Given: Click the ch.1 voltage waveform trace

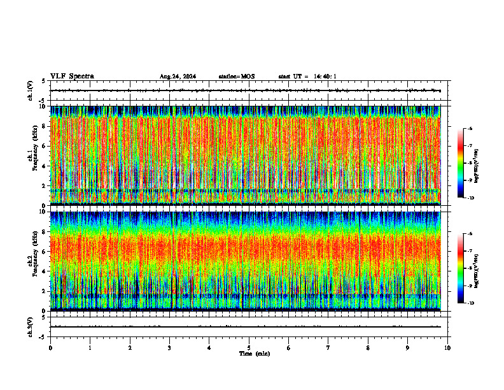Looking at the screenshot, I should (x=246, y=90).
